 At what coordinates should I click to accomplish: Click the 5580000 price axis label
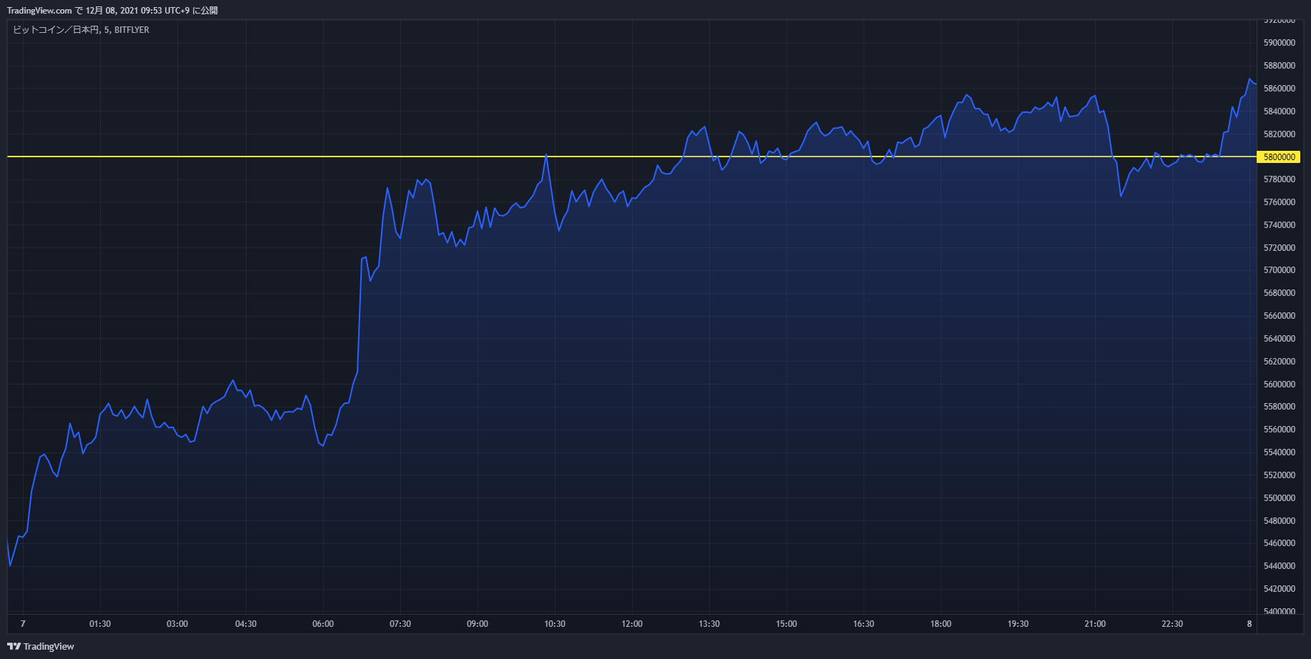tap(1280, 407)
